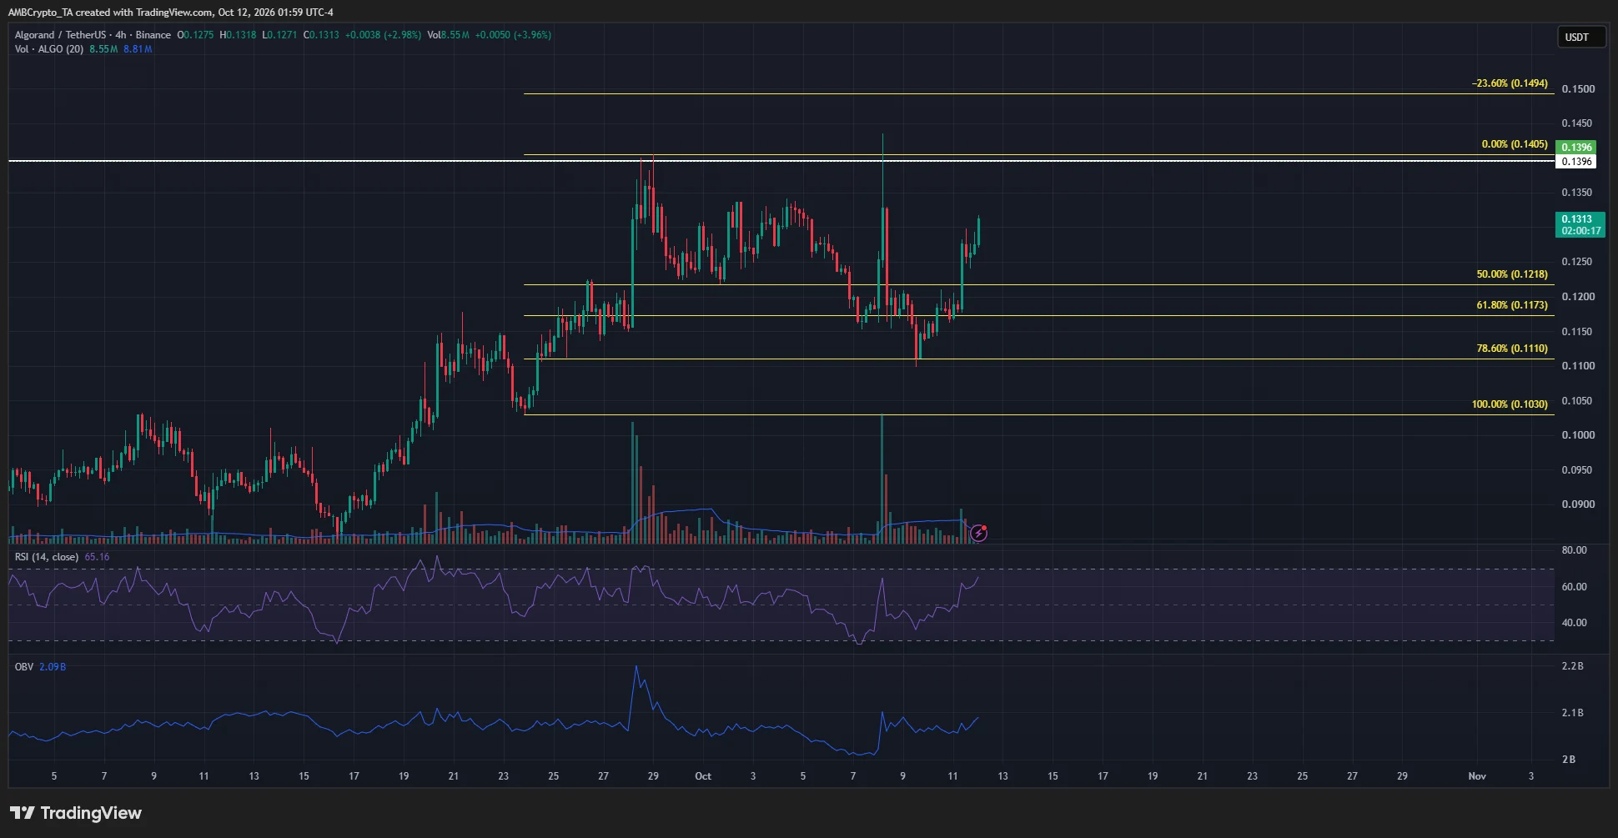Click the 100.00% (0.1030) Fibonacci label
Viewport: 1618px width, 838px height.
(1510, 404)
